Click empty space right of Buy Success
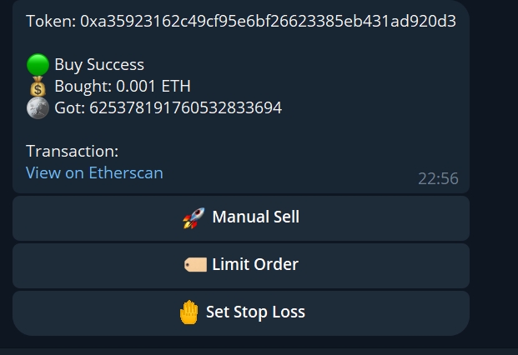 tap(317, 65)
